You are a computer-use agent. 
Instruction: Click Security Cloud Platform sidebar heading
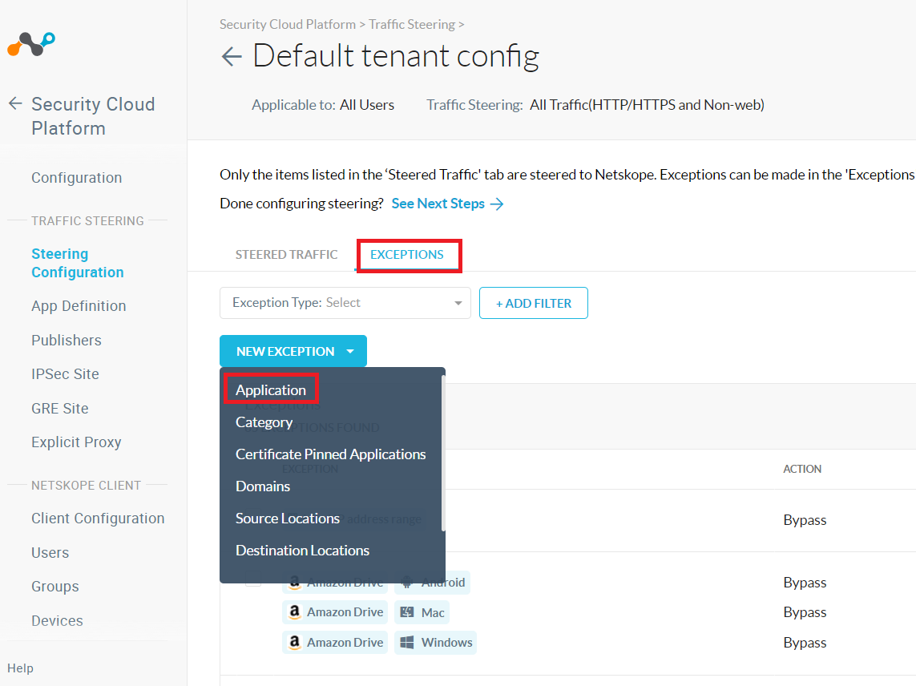coord(93,116)
